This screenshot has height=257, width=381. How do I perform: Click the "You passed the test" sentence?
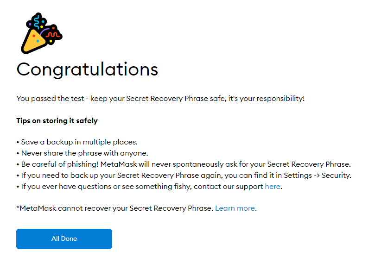tap(51, 99)
